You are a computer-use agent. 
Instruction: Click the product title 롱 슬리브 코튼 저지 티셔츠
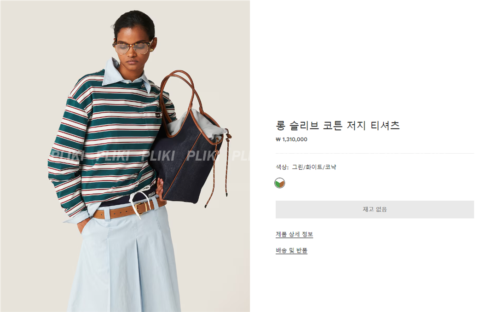[x=338, y=126]
